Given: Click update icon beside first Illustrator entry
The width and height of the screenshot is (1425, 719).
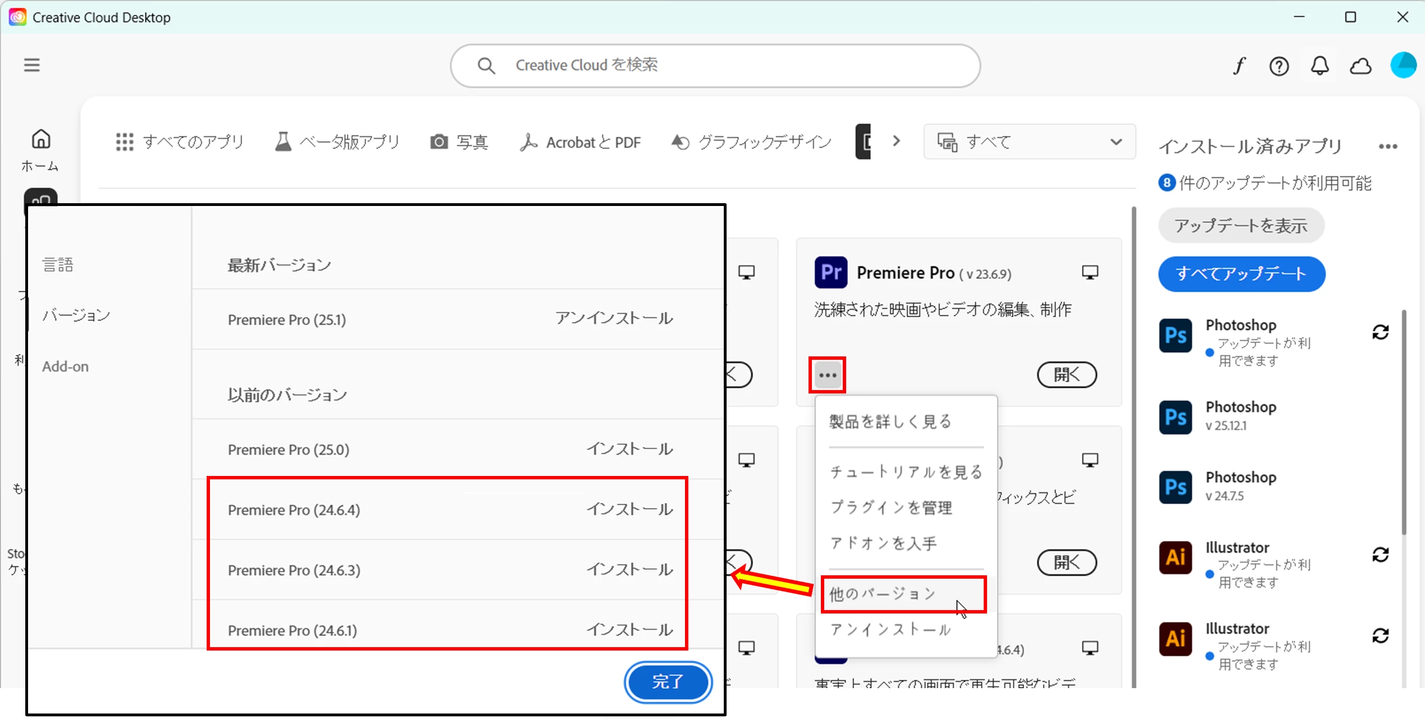Looking at the screenshot, I should [x=1381, y=555].
